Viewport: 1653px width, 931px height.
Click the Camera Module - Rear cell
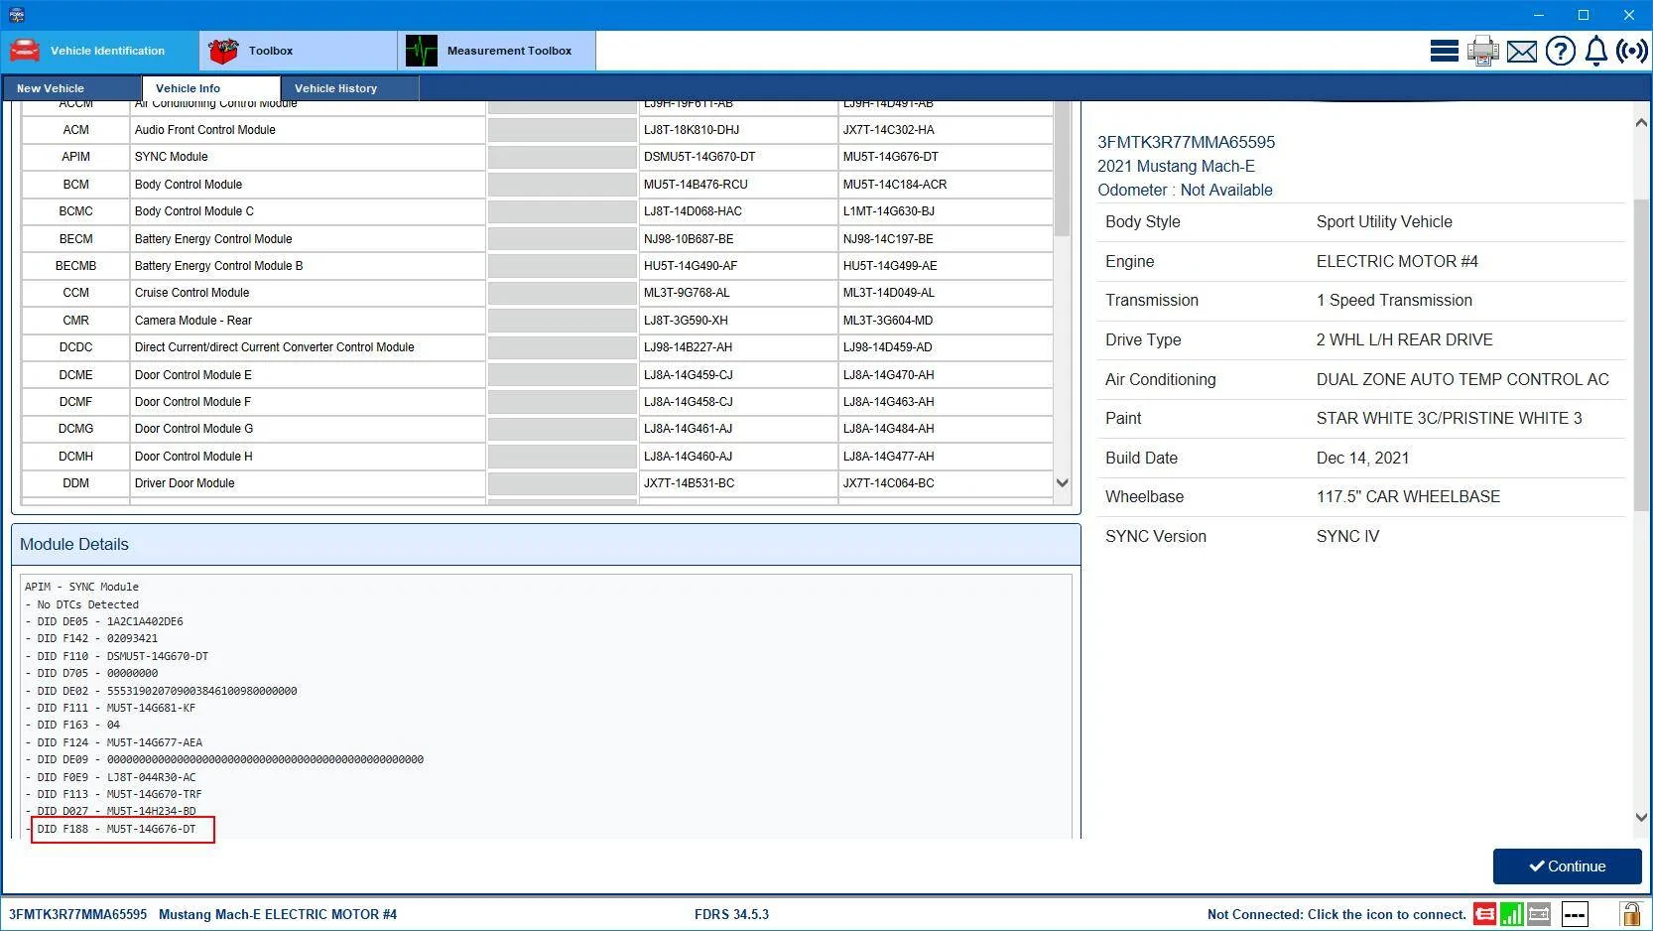[x=308, y=321]
